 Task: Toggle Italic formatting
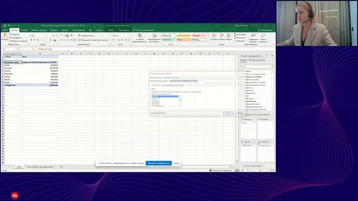point(35,40)
